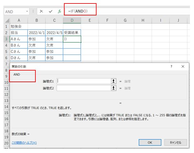194x153 pixels.
Task: Click inside the 論理式1 input field
Action: [x=83, y=81]
